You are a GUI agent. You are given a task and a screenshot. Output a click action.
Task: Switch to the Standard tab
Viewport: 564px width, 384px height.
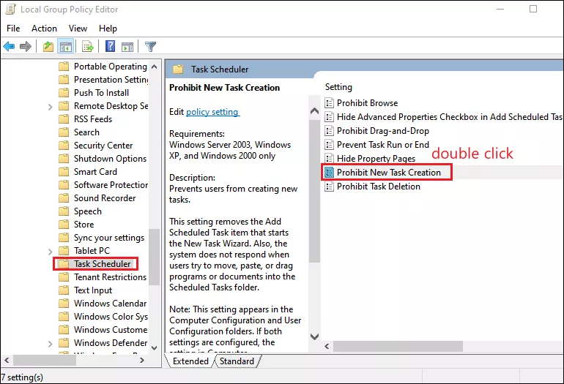pyautogui.click(x=237, y=361)
